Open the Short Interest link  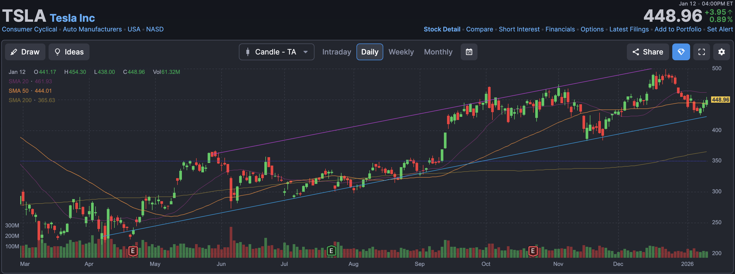coord(519,29)
